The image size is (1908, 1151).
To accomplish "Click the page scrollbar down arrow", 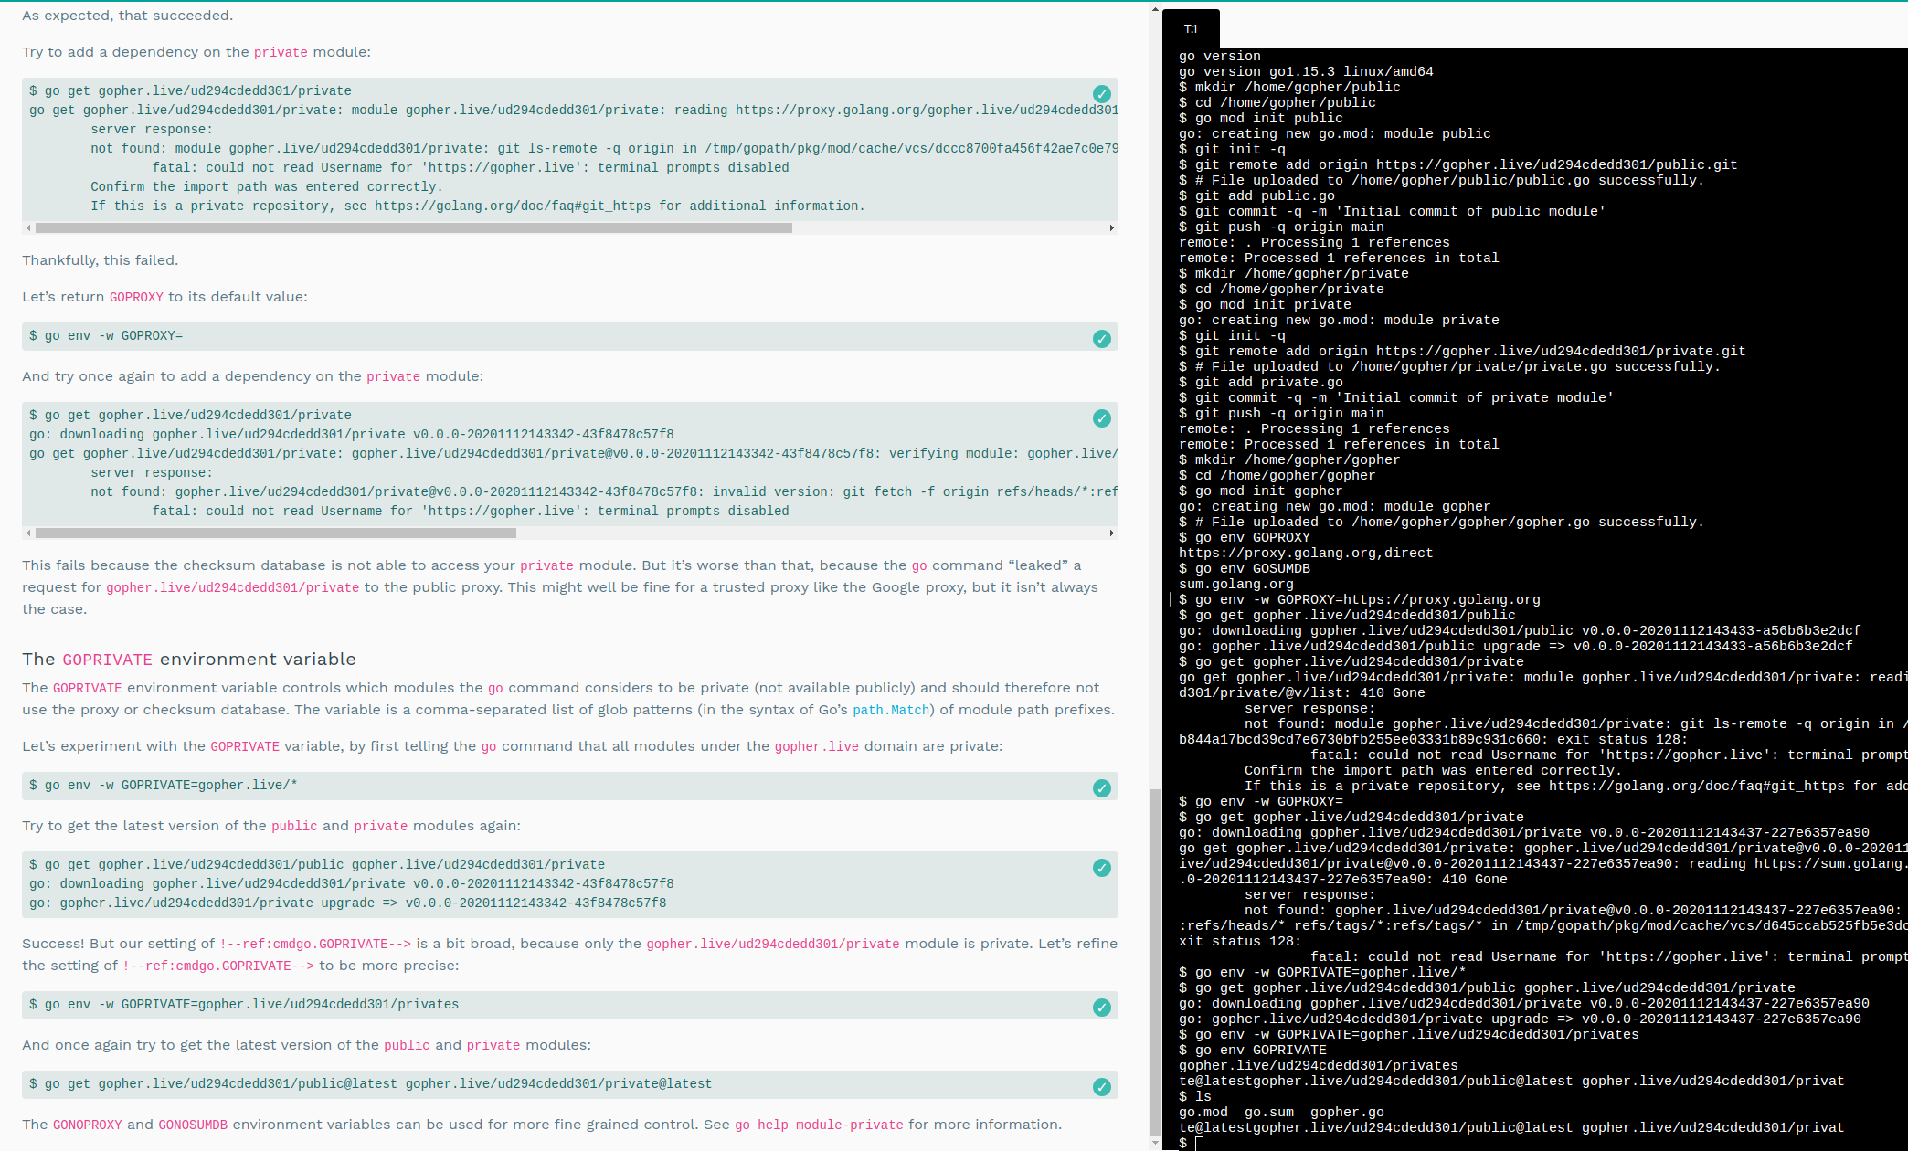I will (1155, 1144).
